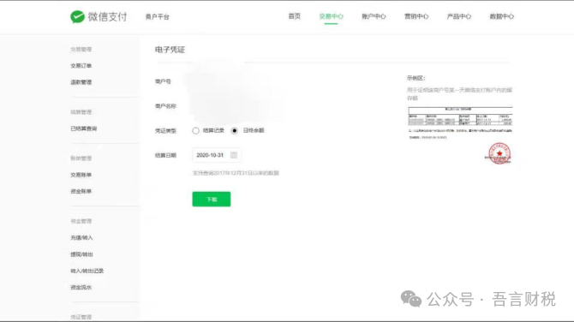Select the 结算记录 radio button
Viewport: 574px width, 322px height.
click(x=196, y=131)
